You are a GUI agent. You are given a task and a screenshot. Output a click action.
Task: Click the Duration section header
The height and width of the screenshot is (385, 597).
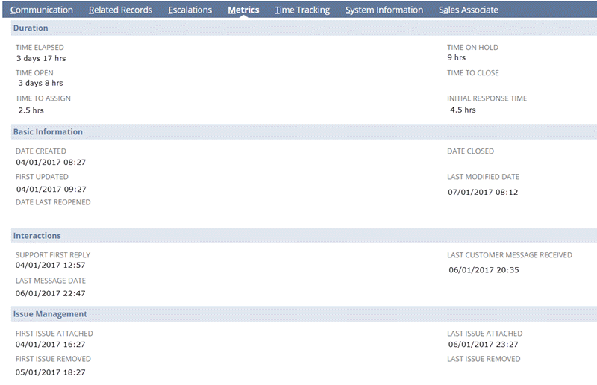pyautogui.click(x=304, y=28)
